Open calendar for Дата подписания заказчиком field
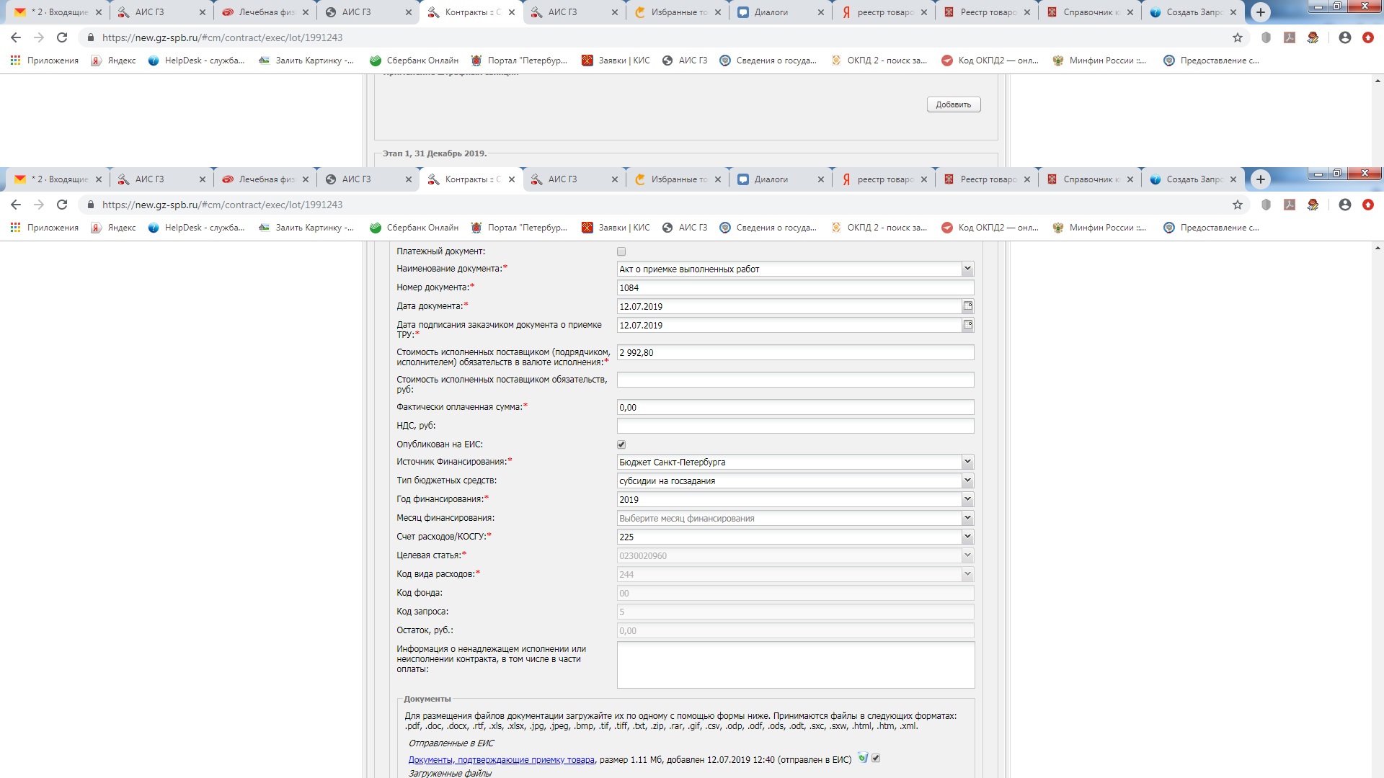This screenshot has width=1384, height=778. [x=967, y=325]
